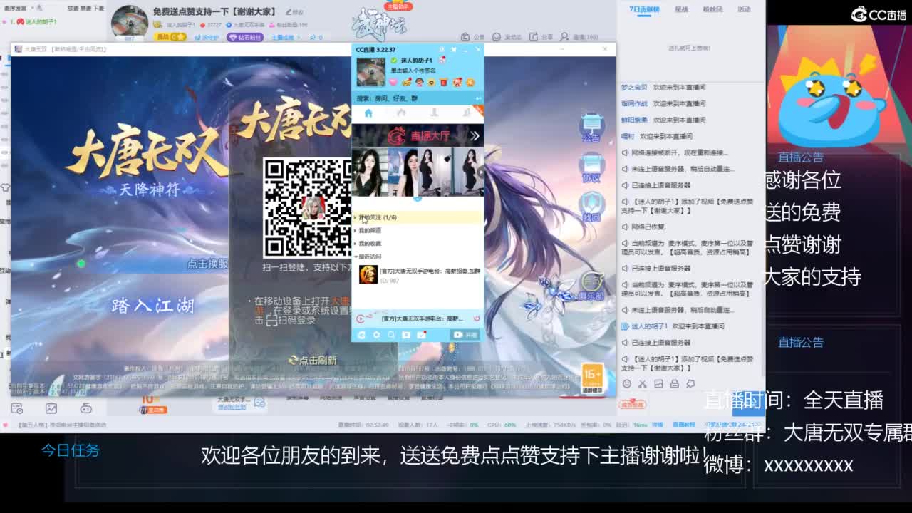Click the speech bubble icon in chat toolbar
912x513 pixels.
(x=690, y=383)
